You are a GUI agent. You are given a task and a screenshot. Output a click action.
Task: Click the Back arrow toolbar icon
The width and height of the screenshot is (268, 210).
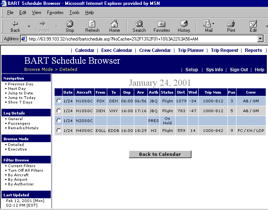[15, 24]
